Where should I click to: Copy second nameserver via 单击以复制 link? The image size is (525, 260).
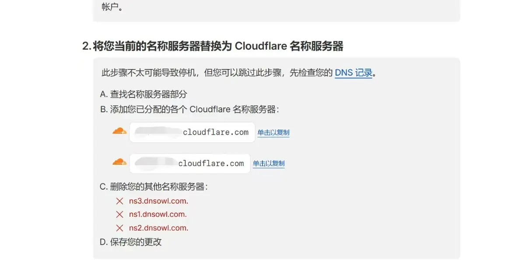point(269,163)
